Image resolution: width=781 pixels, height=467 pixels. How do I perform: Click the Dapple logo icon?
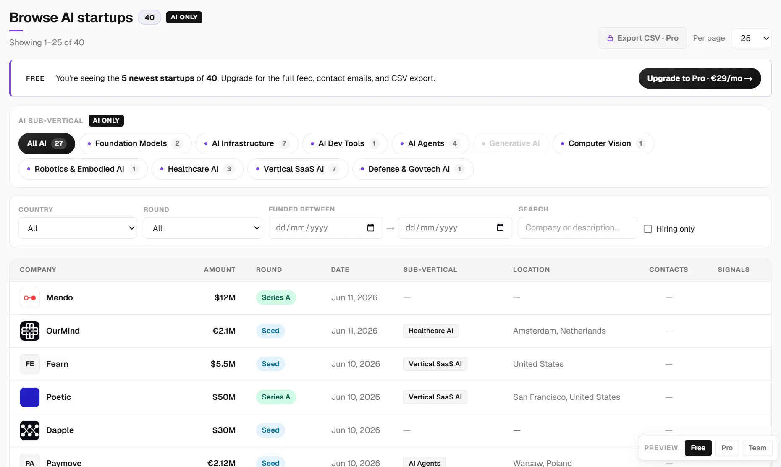(x=30, y=430)
